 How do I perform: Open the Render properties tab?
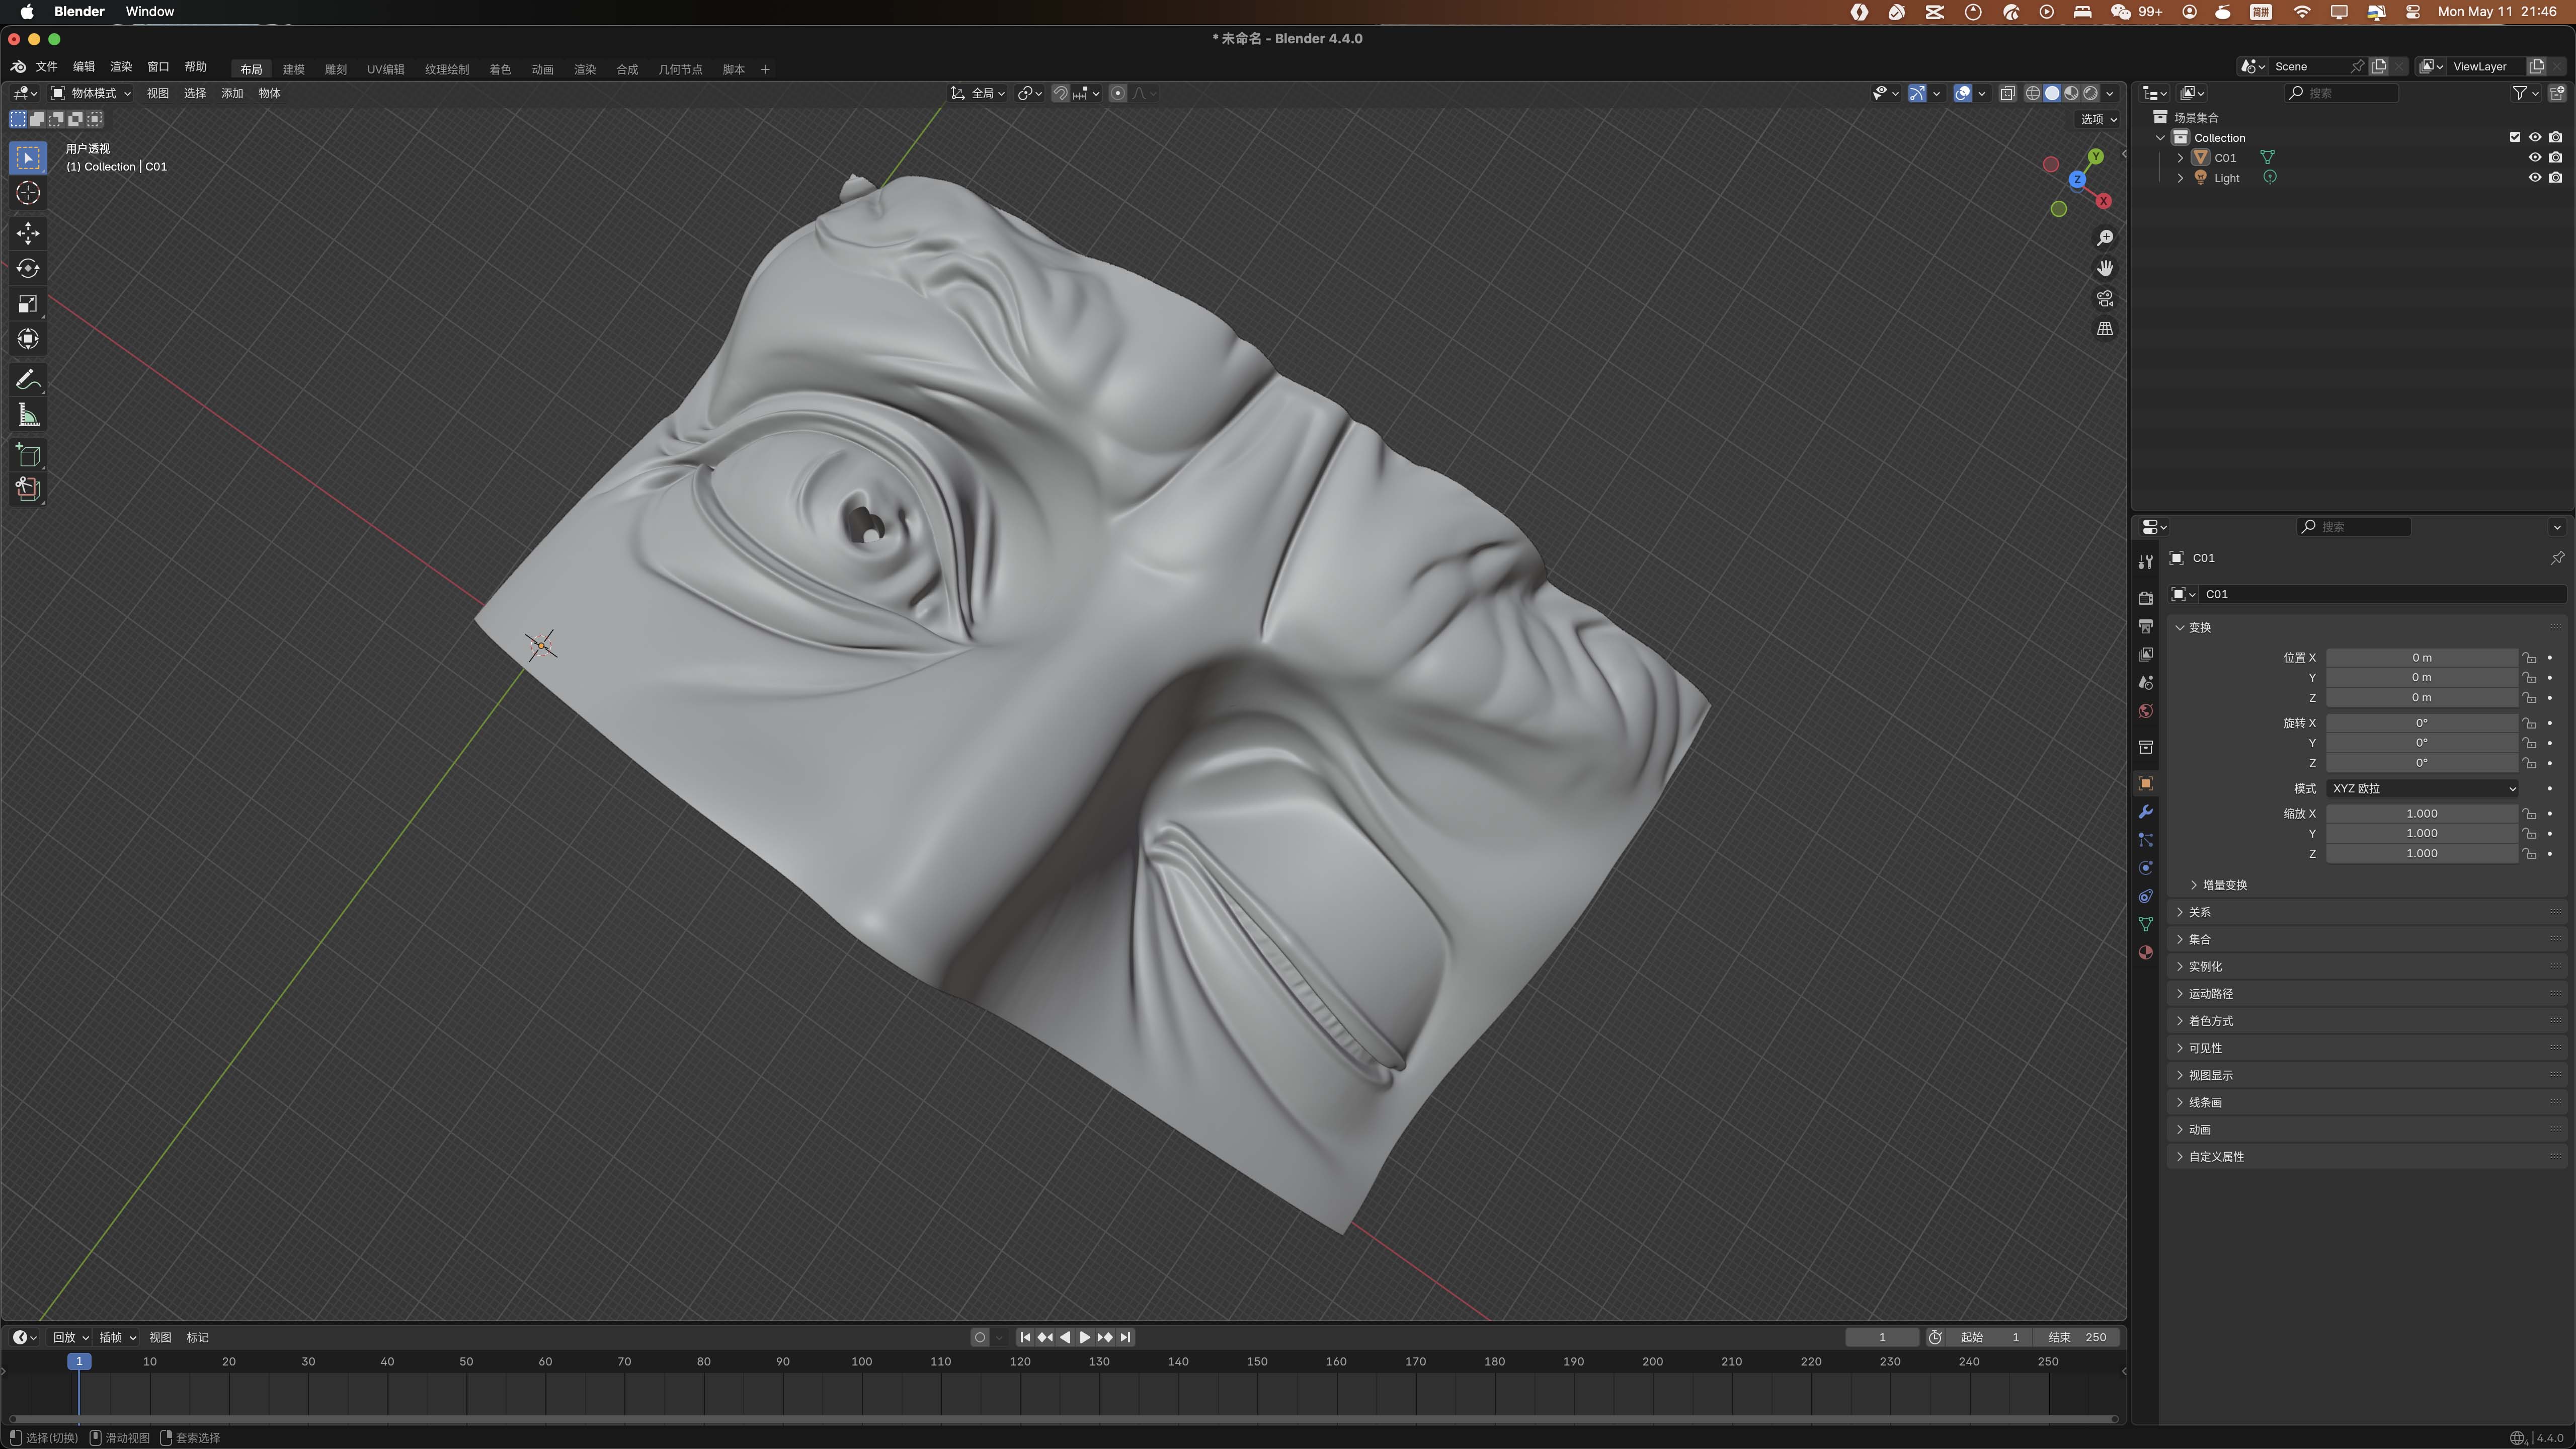click(2145, 598)
